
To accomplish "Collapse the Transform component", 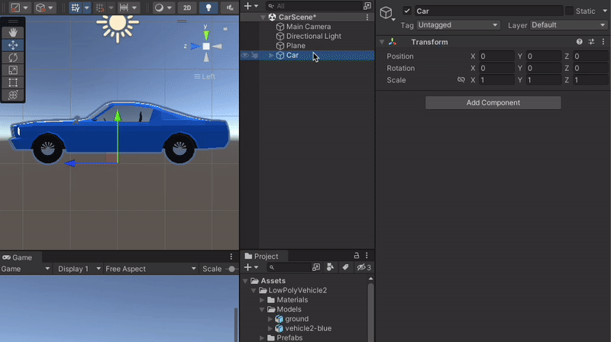I will (382, 42).
